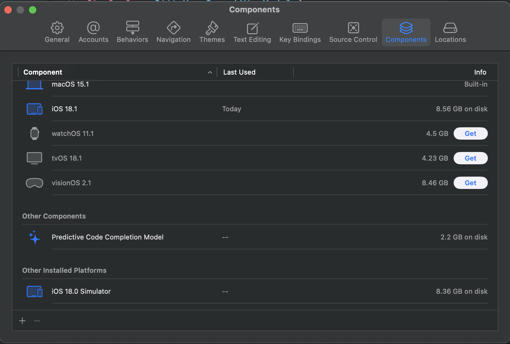The width and height of the screenshot is (510, 344).
Task: Select the iOS 18.1 row name
Action: point(64,109)
